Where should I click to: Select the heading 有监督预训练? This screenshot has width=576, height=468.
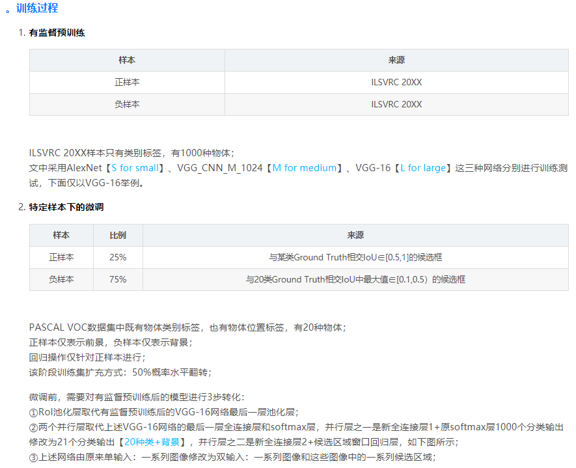[57, 33]
